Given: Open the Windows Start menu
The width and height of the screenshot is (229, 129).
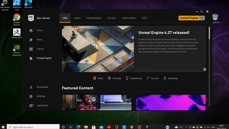Looking at the screenshot, I should [3, 127].
